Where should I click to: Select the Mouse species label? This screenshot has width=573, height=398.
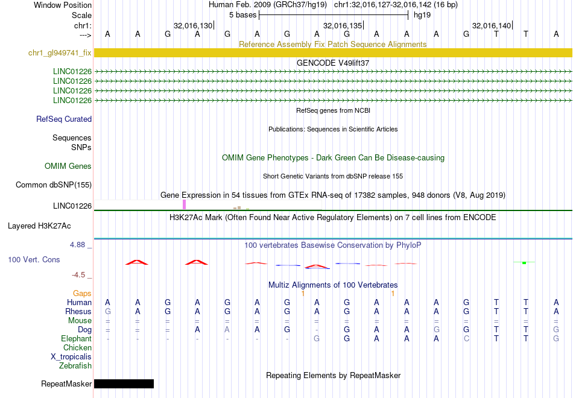(80, 321)
